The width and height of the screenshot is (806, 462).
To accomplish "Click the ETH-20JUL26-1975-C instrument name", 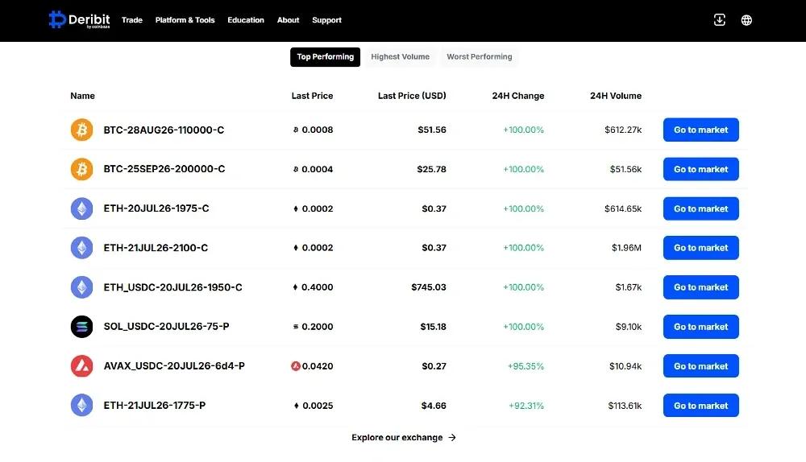I will (x=156, y=208).
